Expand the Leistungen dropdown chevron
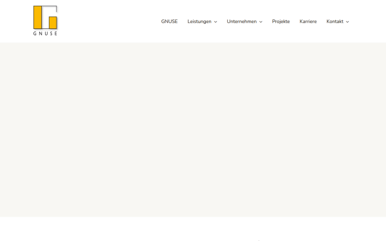The width and height of the screenshot is (386, 241). coord(216,22)
